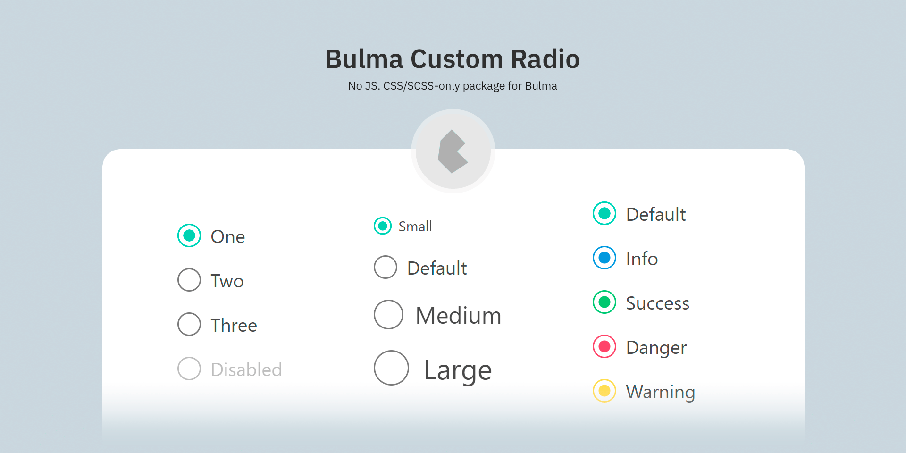
Task: Select the radio option Three
Action: coord(189,324)
